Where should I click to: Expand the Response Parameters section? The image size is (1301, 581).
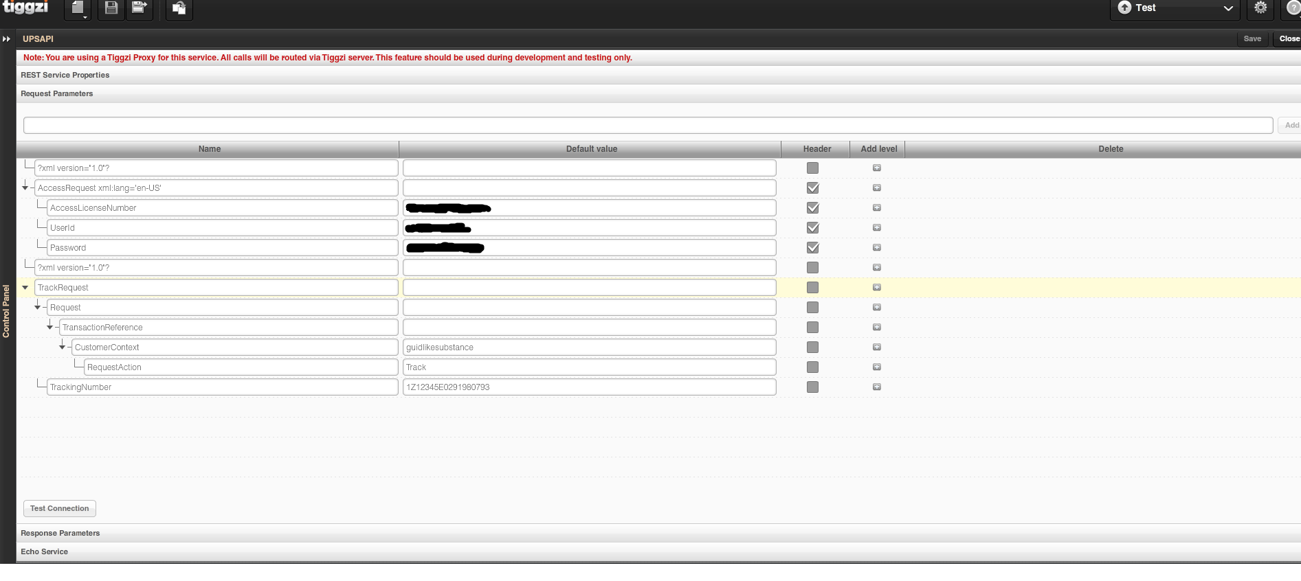pos(60,534)
